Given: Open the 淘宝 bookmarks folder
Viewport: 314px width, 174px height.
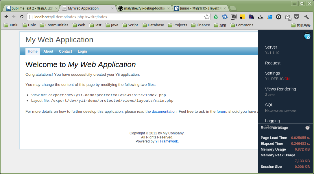Looking at the screenshot, I should click(x=220, y=25).
